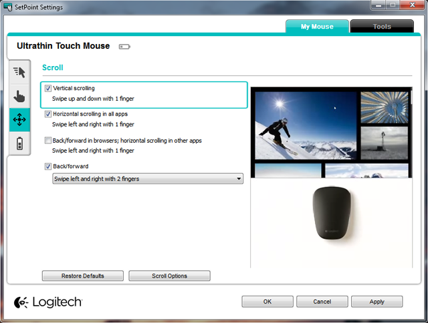Enable Back/forward in browsers checkbox
The width and height of the screenshot is (428, 323).
coord(47,141)
